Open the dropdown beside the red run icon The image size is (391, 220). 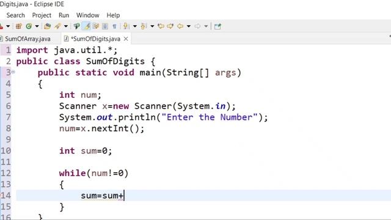point(8,26)
